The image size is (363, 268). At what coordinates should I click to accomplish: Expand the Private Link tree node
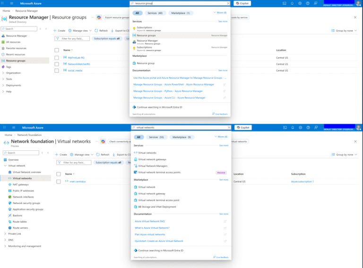coord(5,233)
